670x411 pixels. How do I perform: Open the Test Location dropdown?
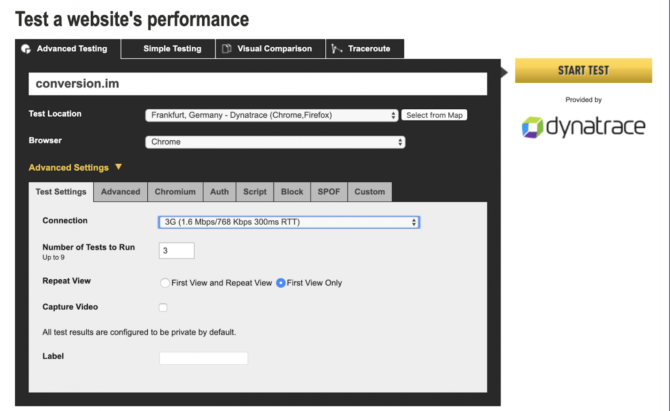pyautogui.click(x=272, y=115)
